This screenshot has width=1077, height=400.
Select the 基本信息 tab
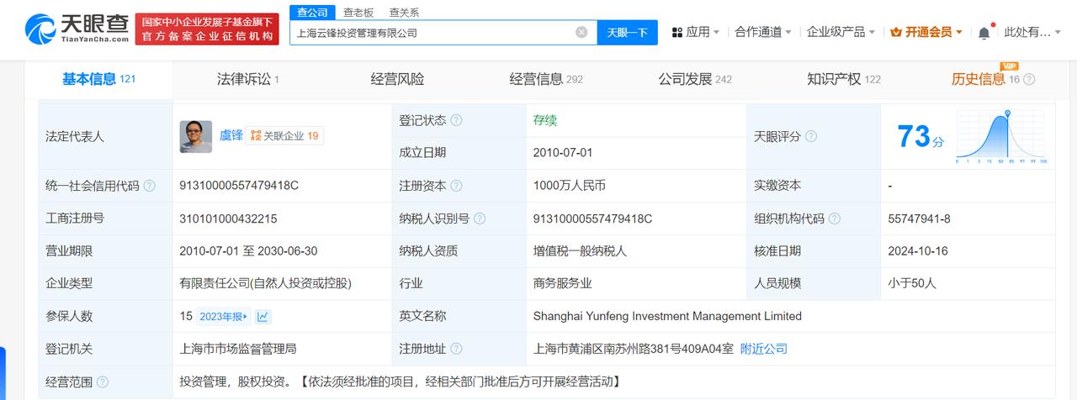pyautogui.click(x=98, y=79)
